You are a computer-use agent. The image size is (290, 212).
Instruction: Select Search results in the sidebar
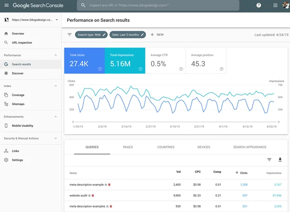pos(31,64)
